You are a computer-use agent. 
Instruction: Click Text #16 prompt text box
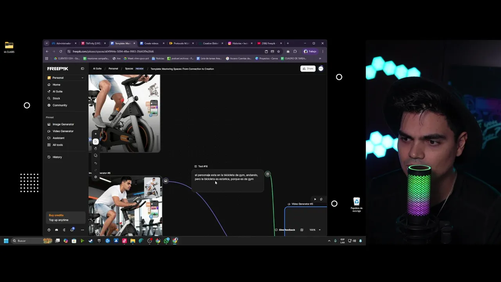[228, 181]
